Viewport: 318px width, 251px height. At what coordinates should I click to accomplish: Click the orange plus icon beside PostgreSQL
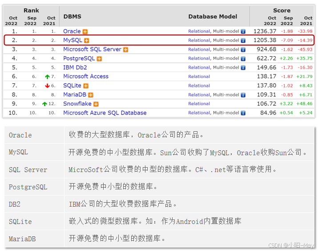(99, 59)
